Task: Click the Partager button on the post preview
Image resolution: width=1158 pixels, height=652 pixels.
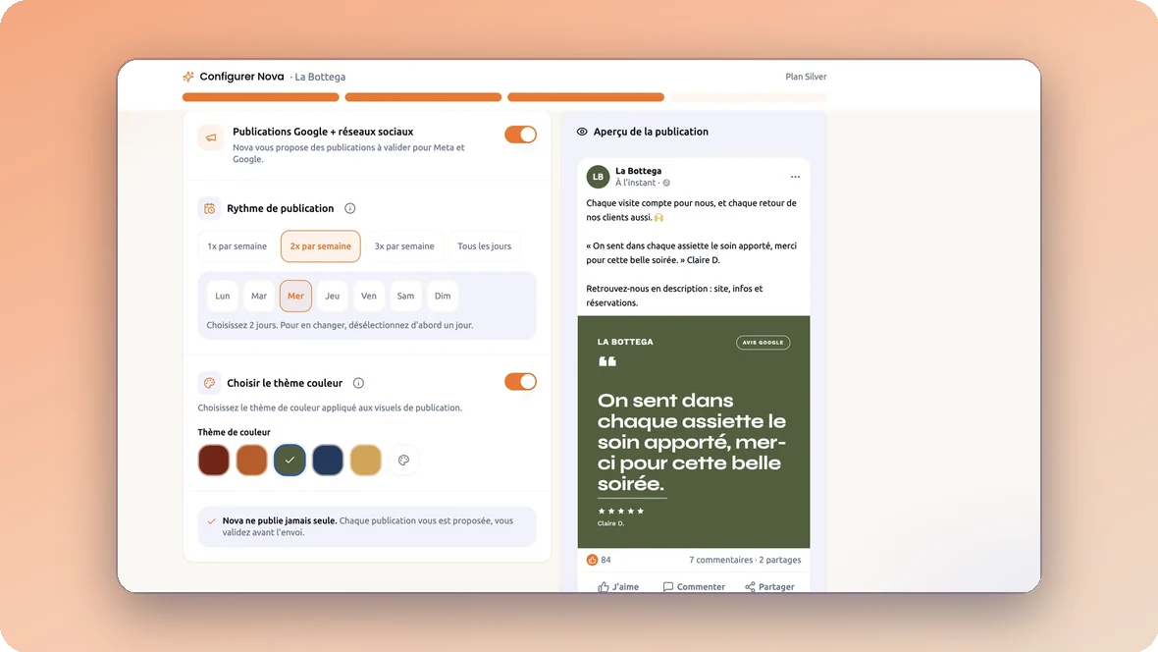Action: pos(769,586)
